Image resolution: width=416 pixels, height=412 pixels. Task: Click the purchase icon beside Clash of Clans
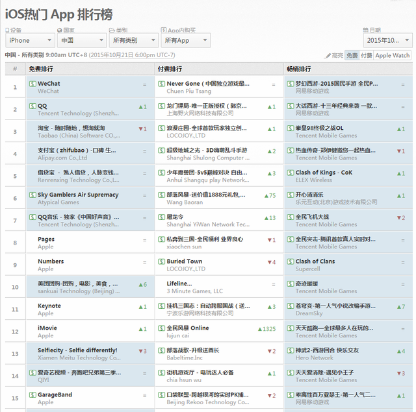[291, 261]
